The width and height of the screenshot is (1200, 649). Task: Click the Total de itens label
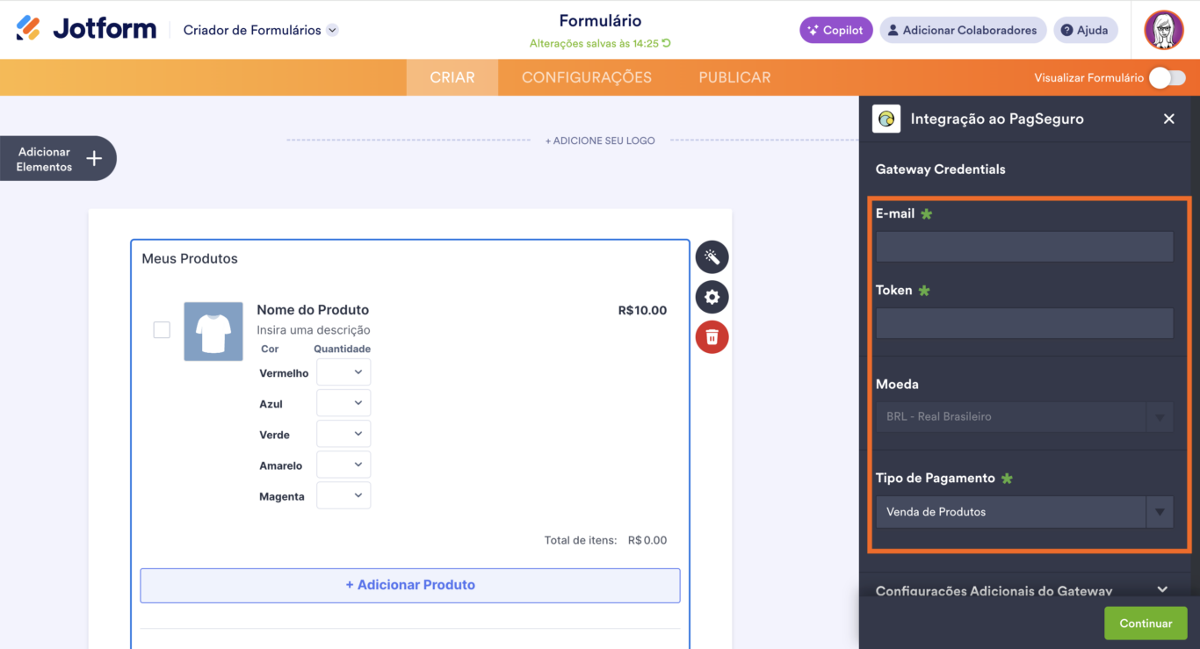[x=581, y=540]
